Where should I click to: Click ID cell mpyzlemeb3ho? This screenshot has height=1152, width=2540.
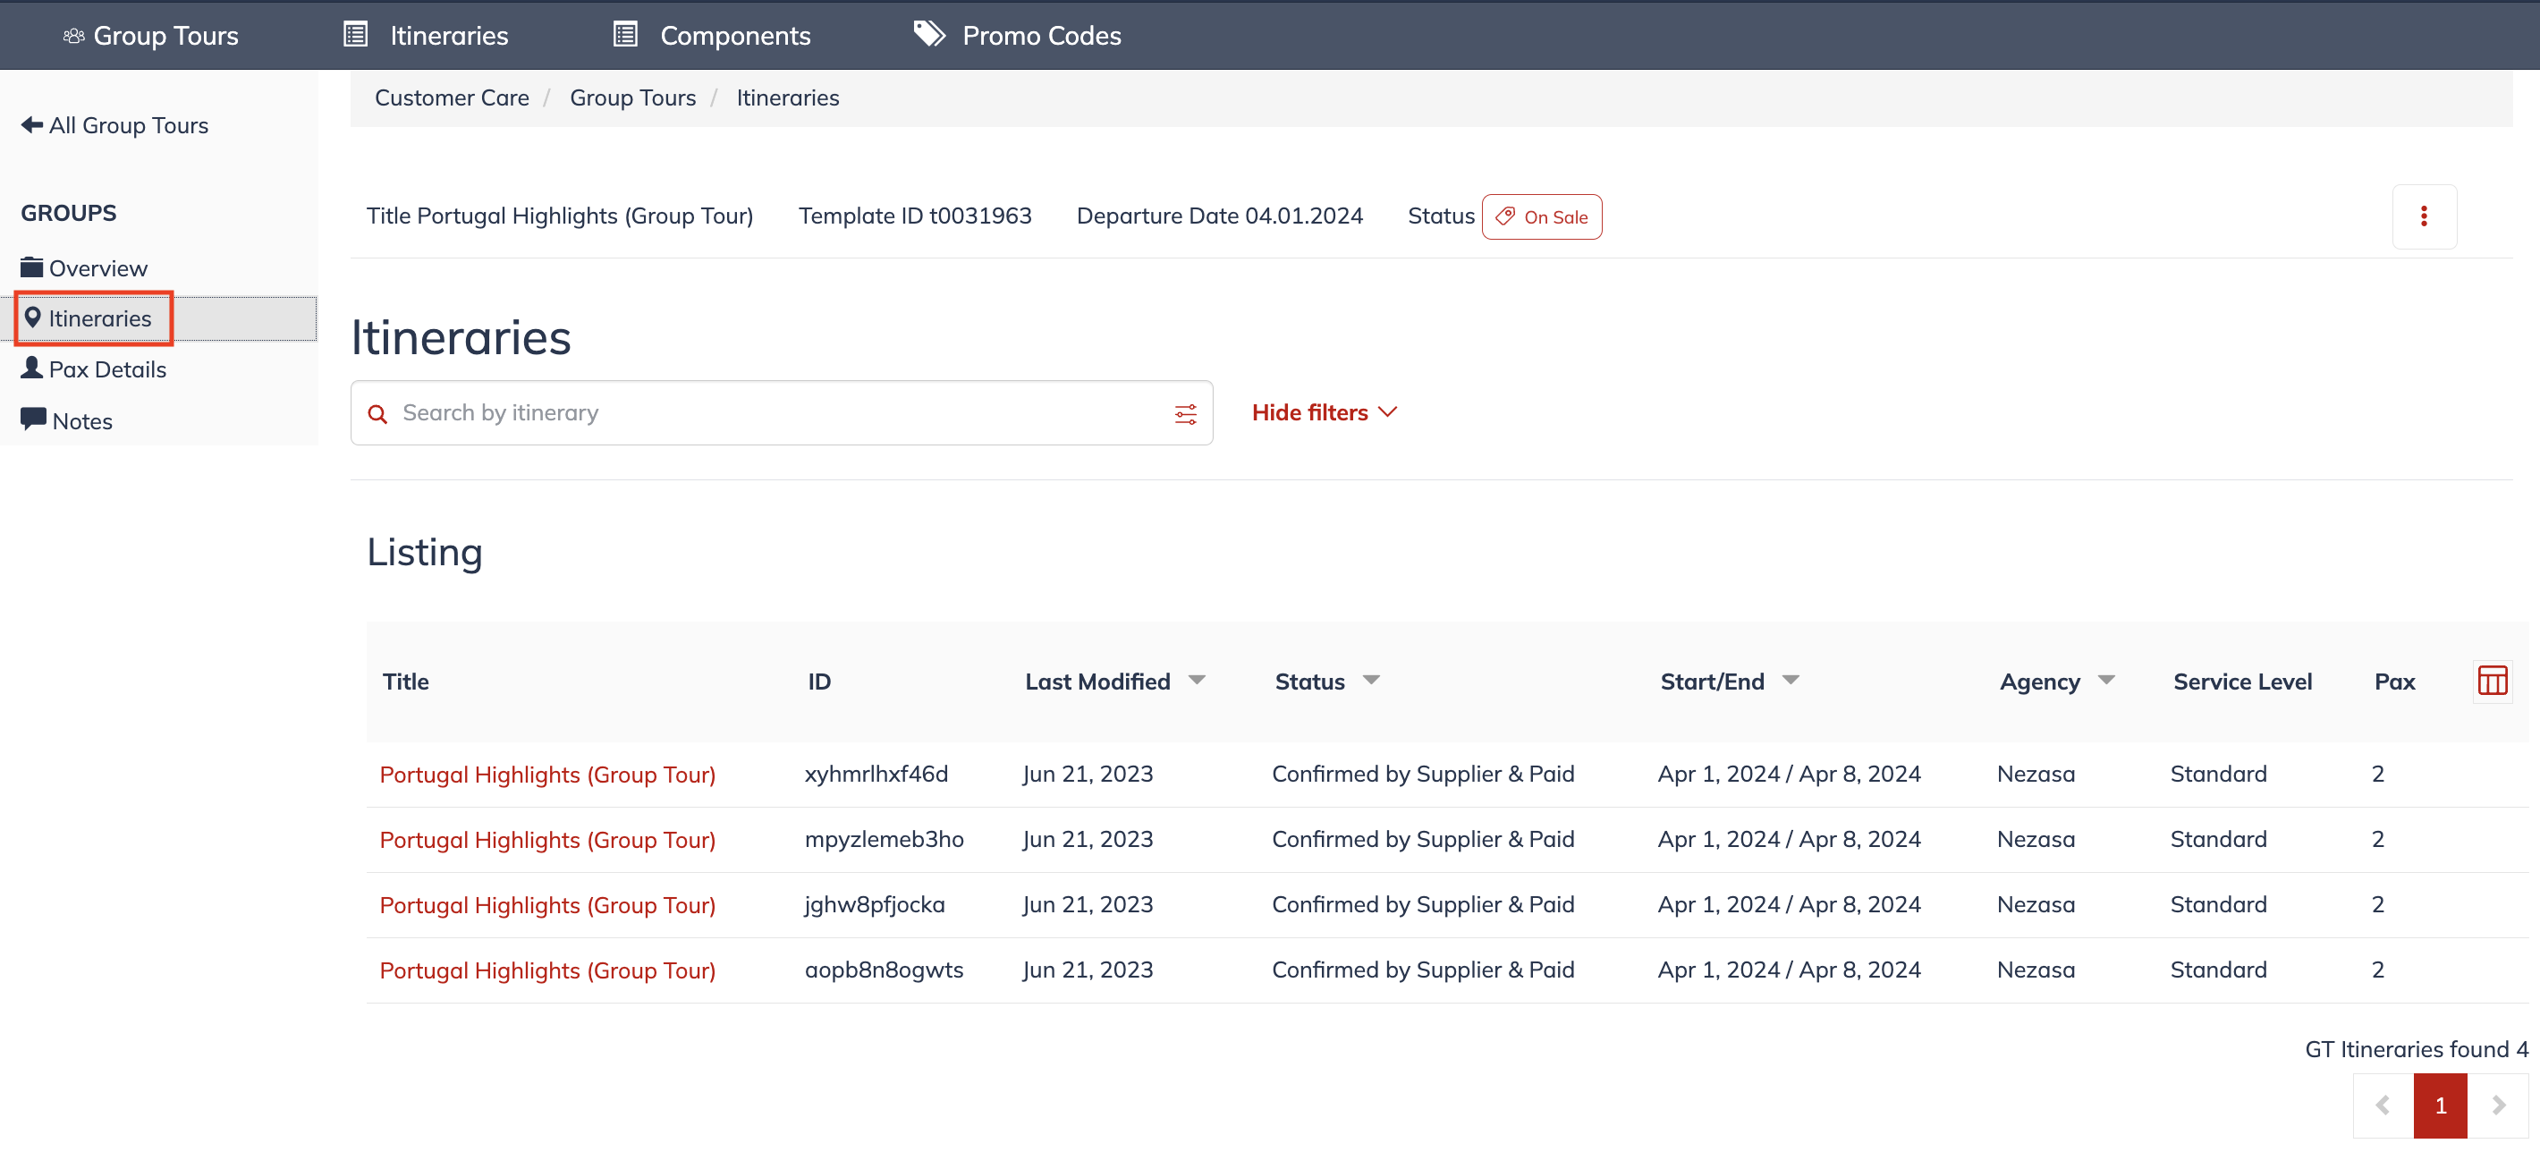(885, 839)
